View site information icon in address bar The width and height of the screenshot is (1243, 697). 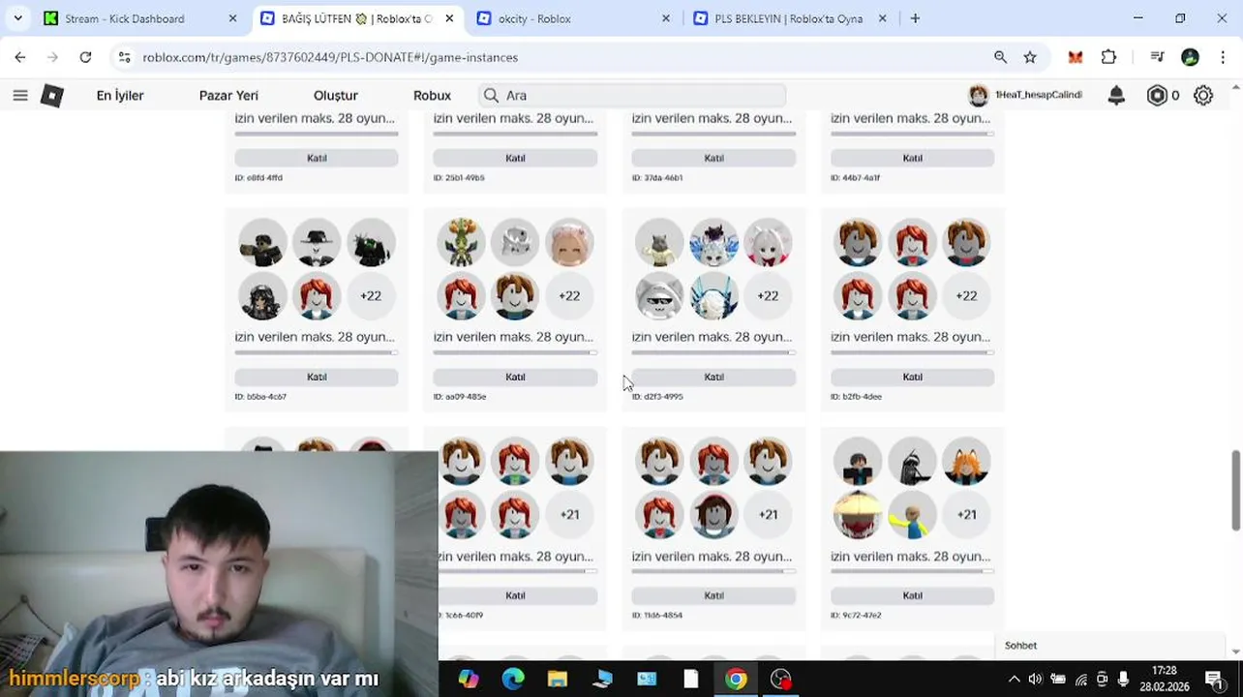(x=124, y=57)
